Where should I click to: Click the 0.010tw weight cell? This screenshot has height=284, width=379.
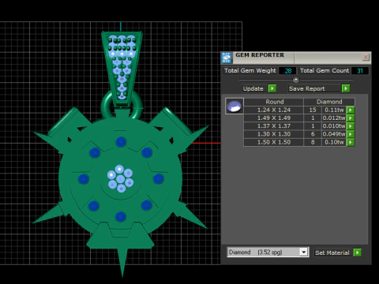click(x=334, y=126)
